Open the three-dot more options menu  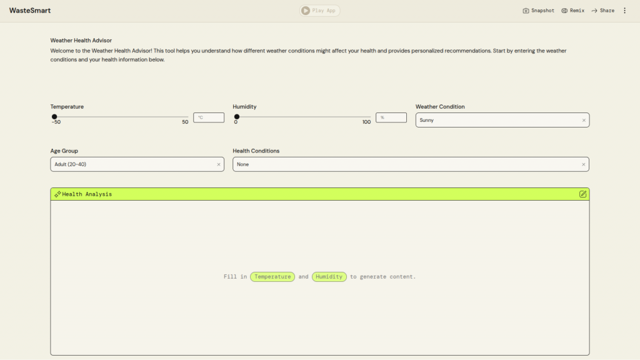(624, 11)
